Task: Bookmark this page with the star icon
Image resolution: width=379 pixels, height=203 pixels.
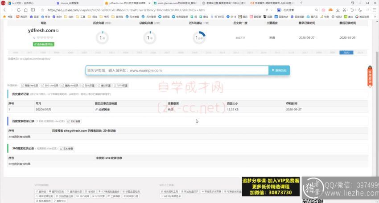Action: coord(42,10)
